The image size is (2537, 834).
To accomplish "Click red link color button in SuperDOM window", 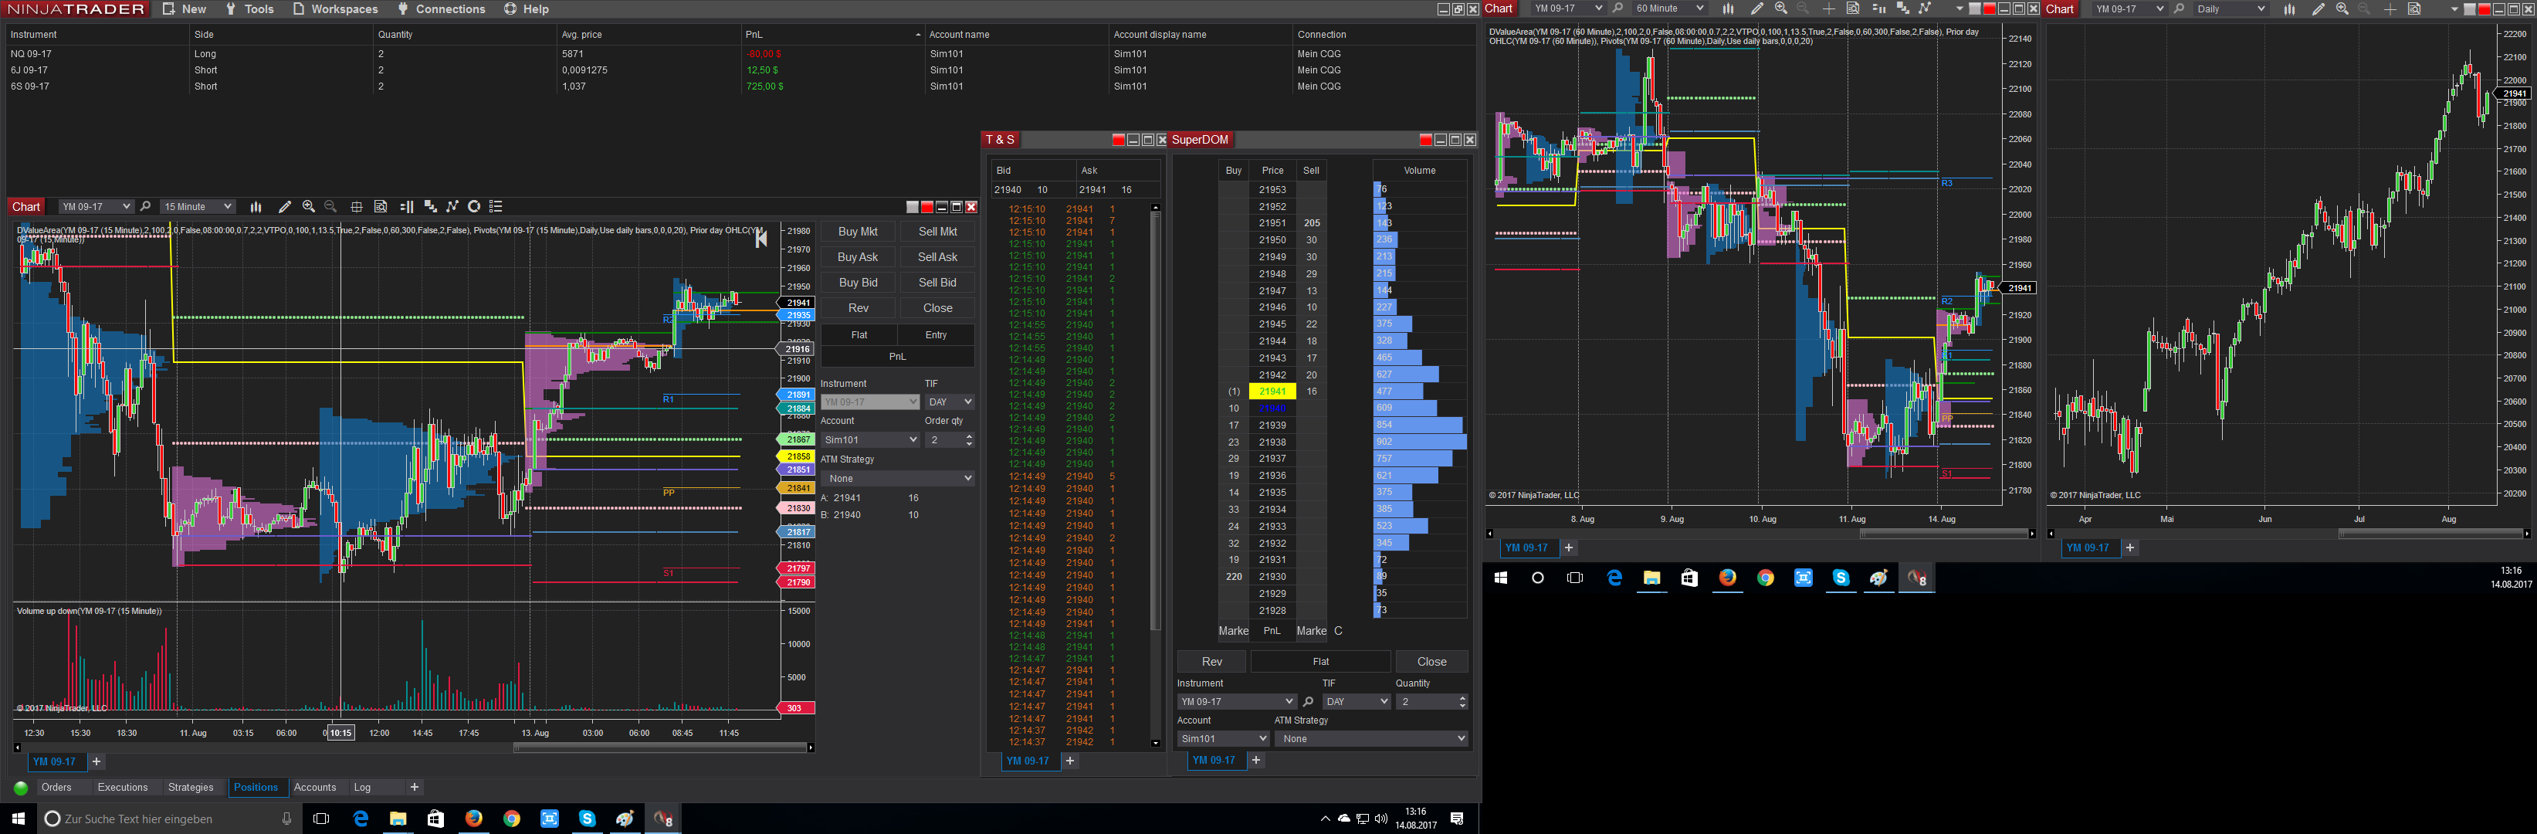I will tap(1425, 140).
